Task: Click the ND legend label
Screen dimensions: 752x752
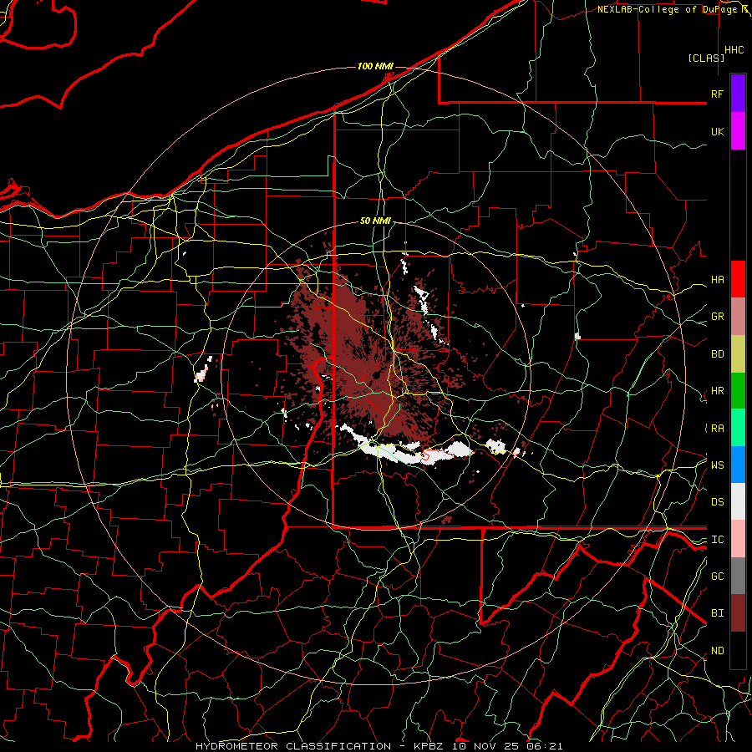Action: [717, 651]
